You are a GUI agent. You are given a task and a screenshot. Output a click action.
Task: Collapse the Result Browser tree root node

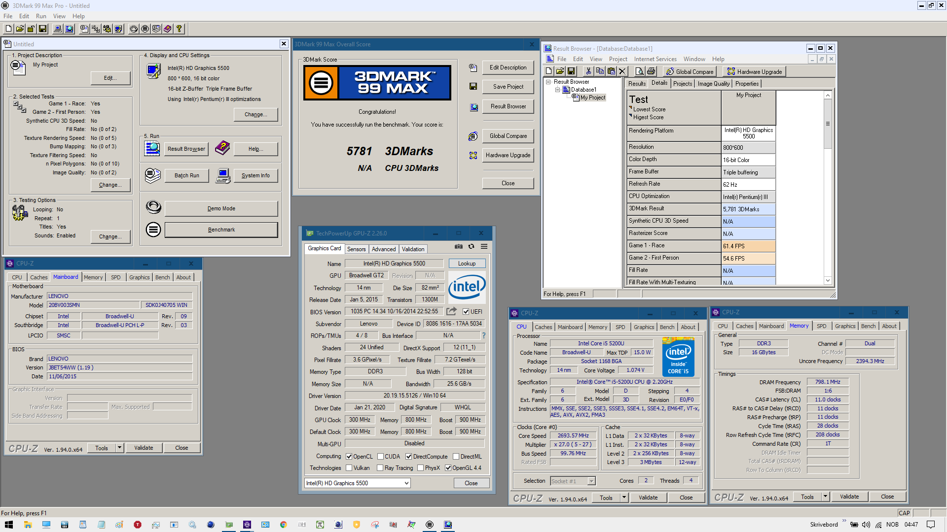click(x=548, y=82)
